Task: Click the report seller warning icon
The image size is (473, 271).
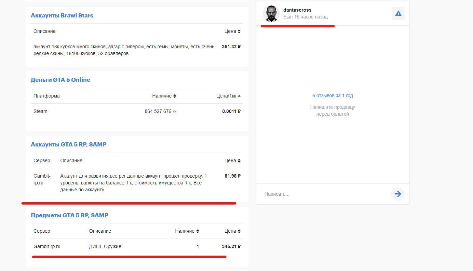Action: (x=398, y=14)
